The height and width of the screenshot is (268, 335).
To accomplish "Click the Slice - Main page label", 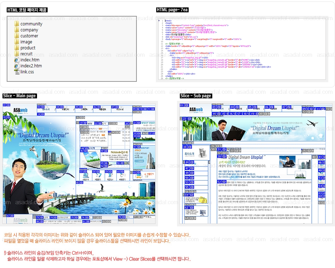I will coord(19,96).
